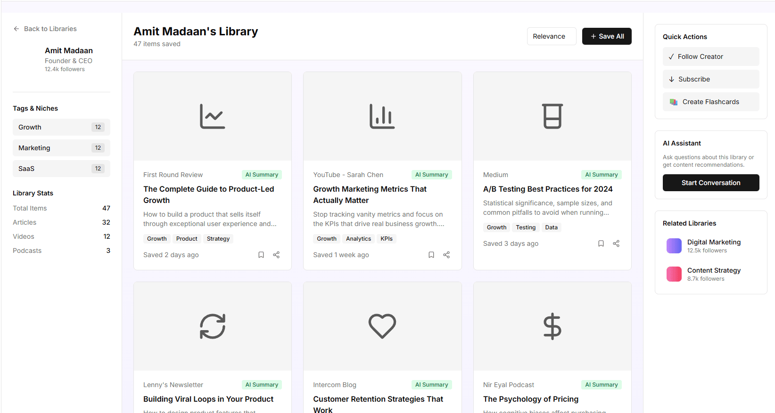Click the back arrow to Libraries

pos(16,29)
